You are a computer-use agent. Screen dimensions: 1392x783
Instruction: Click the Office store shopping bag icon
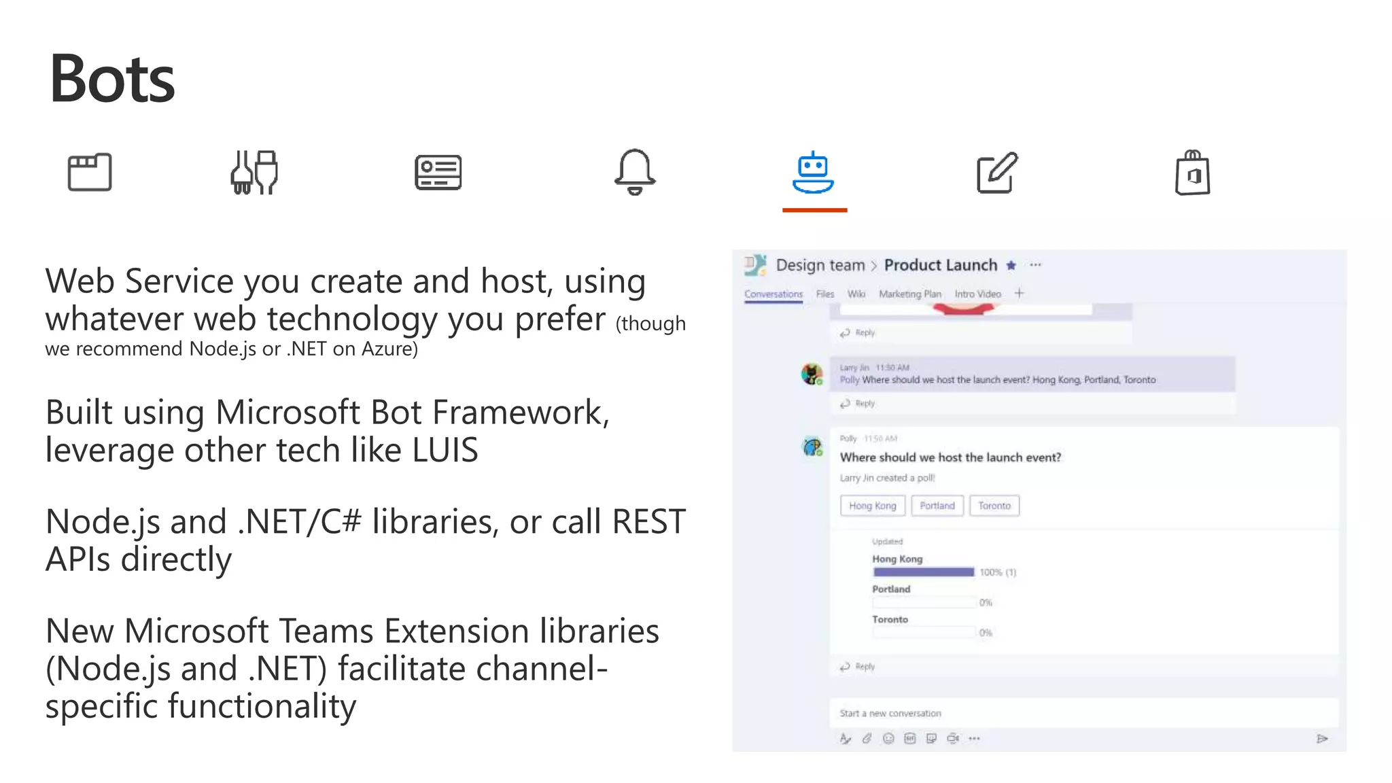(x=1193, y=173)
